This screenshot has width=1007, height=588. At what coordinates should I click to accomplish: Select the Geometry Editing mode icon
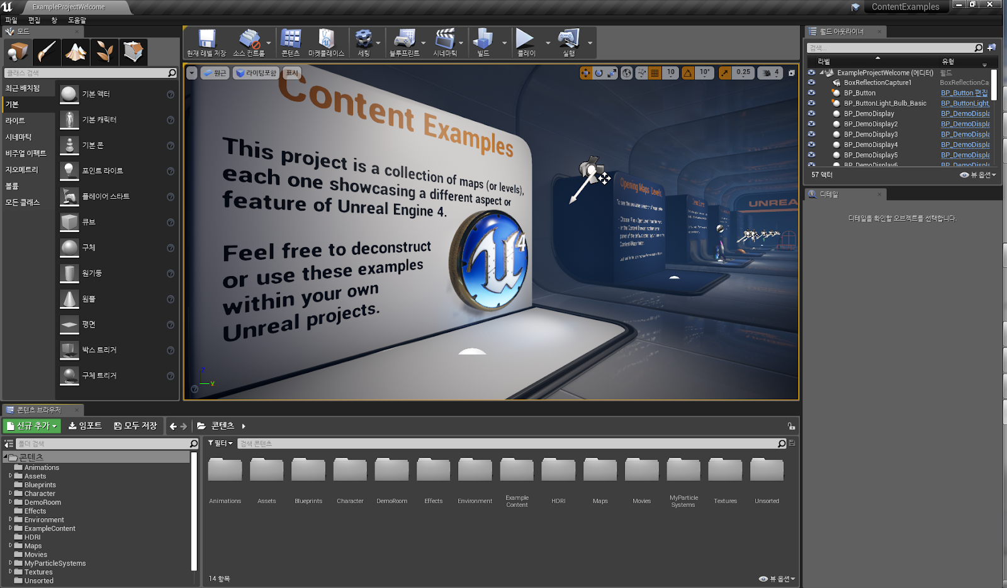tap(133, 52)
